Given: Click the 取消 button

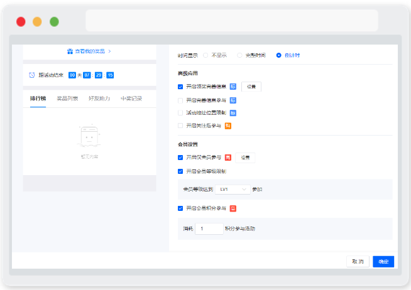Looking at the screenshot, I should [358, 262].
